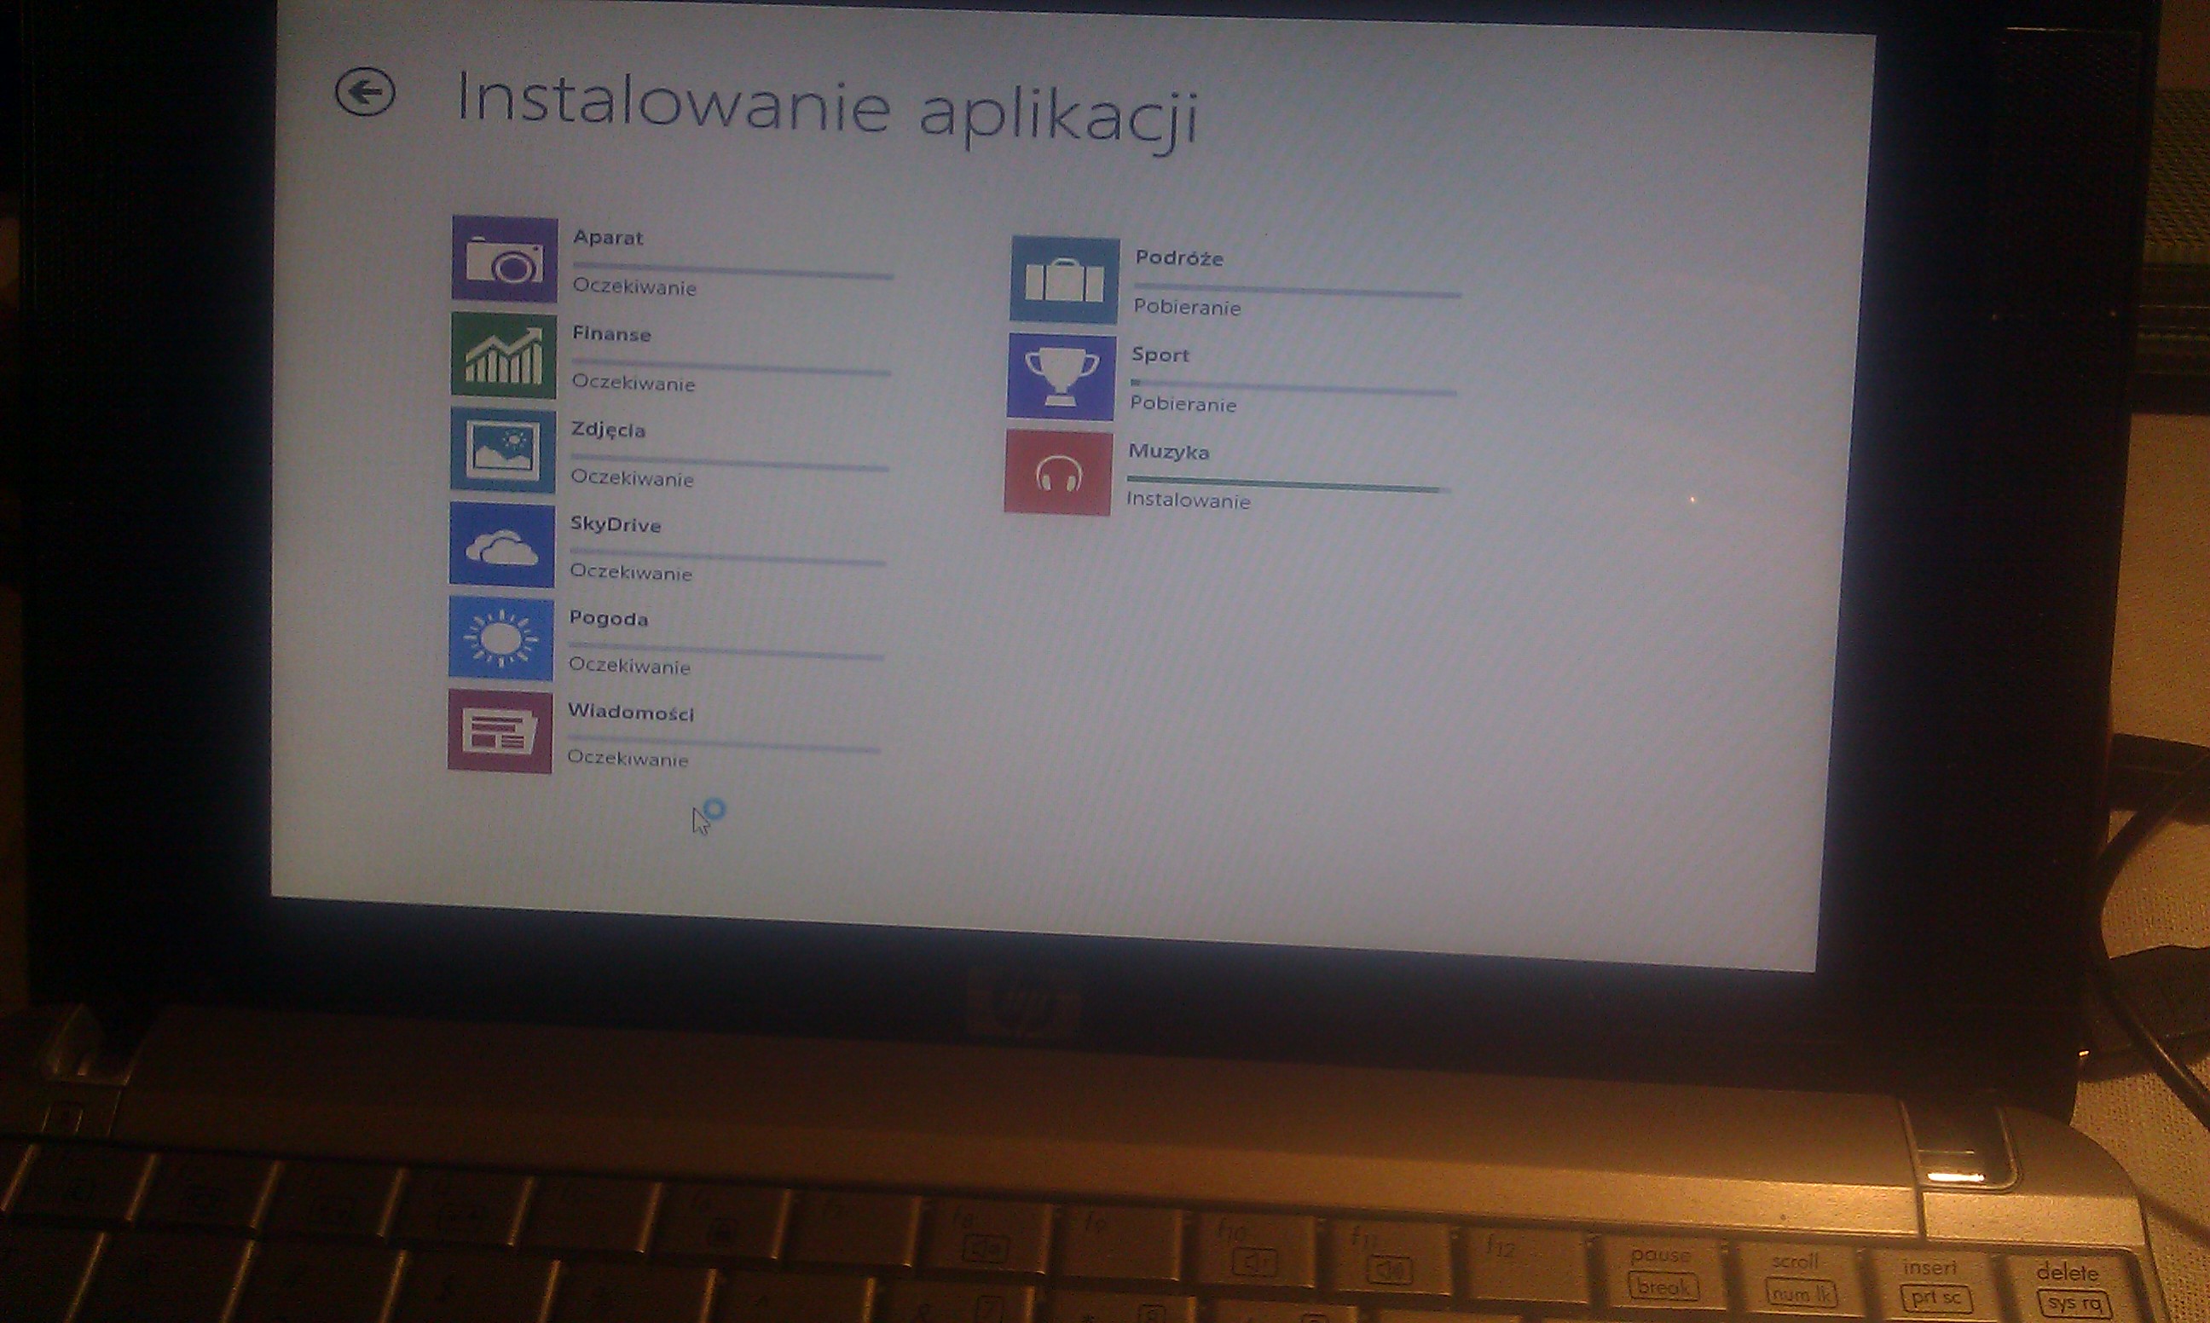Click the Pobieranie status under Podróże

pos(1187,308)
